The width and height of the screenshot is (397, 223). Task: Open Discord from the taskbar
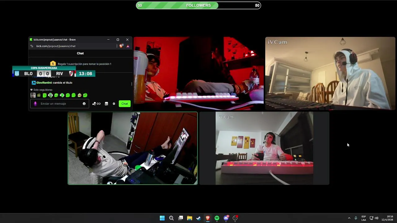click(x=226, y=218)
